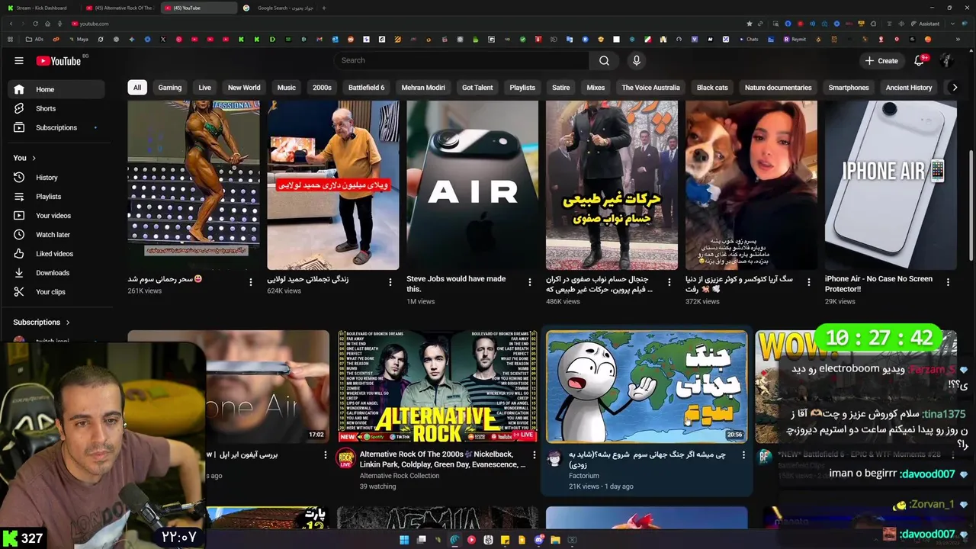Open Alternative Rock Collection channel link
The height and width of the screenshot is (549, 976).
point(400,476)
